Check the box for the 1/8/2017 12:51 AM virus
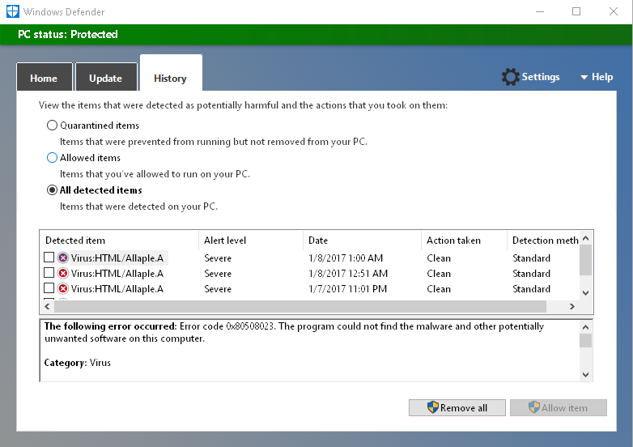 (x=49, y=273)
